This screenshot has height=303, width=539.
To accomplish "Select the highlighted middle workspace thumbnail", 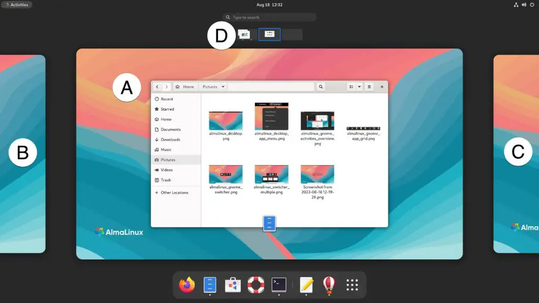I will (x=269, y=34).
